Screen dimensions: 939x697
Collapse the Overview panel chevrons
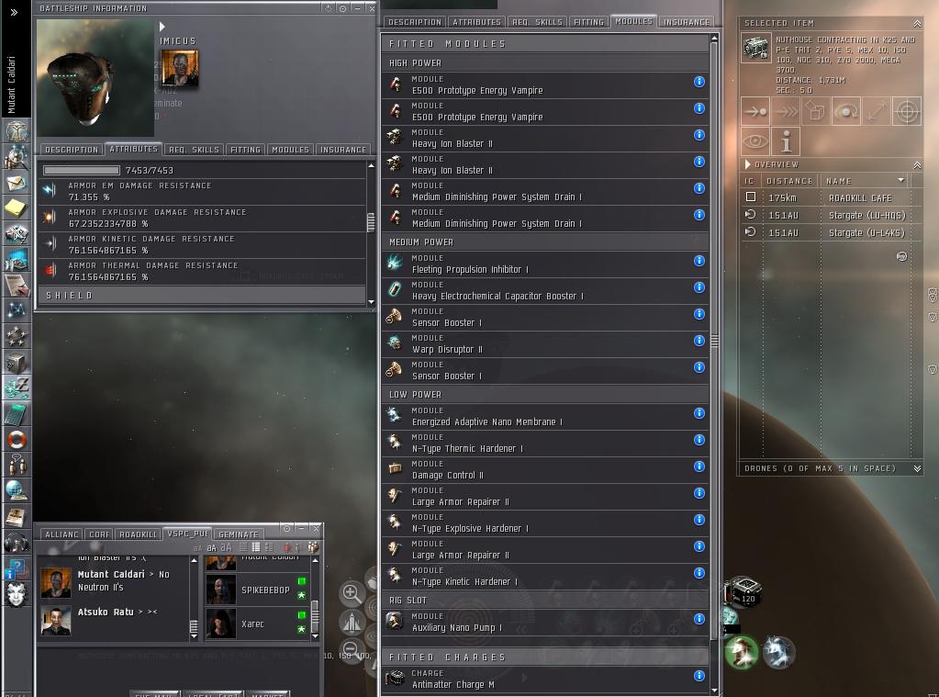(x=917, y=164)
